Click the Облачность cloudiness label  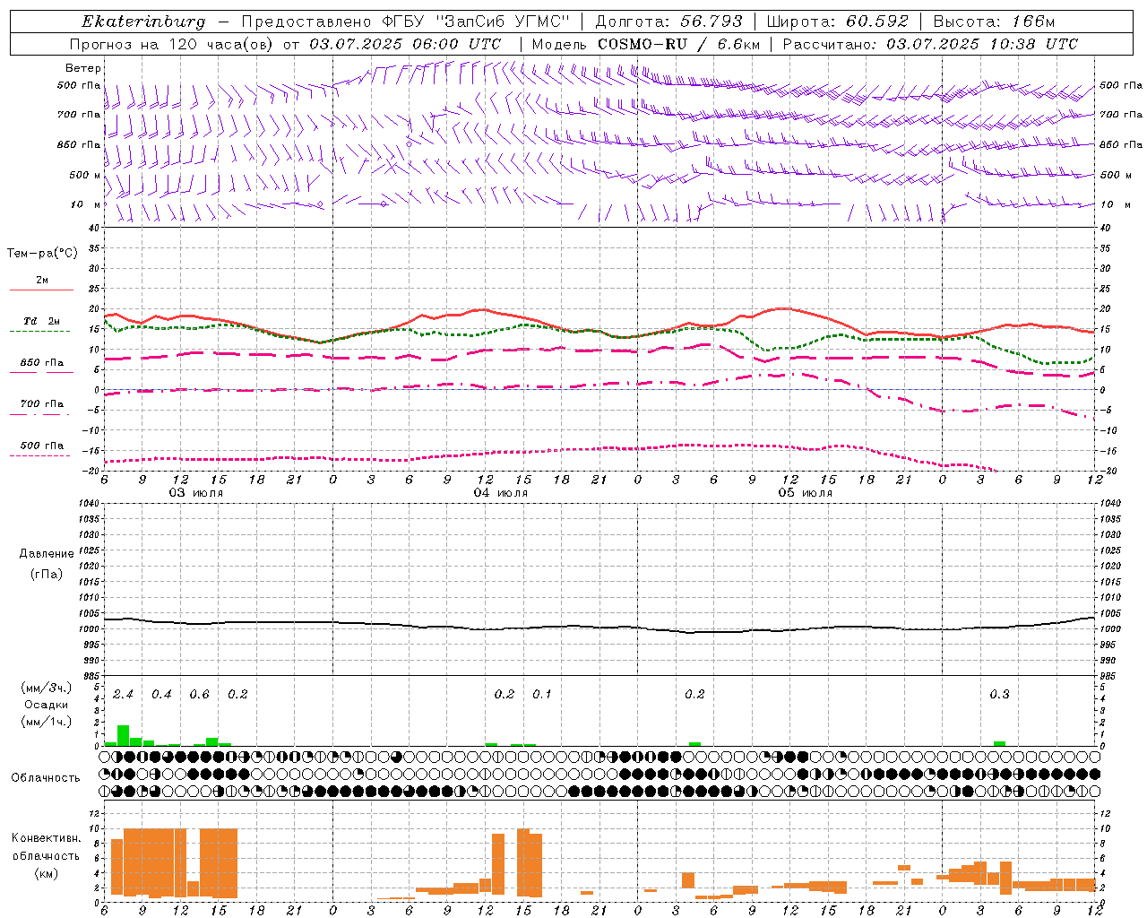click(x=46, y=777)
